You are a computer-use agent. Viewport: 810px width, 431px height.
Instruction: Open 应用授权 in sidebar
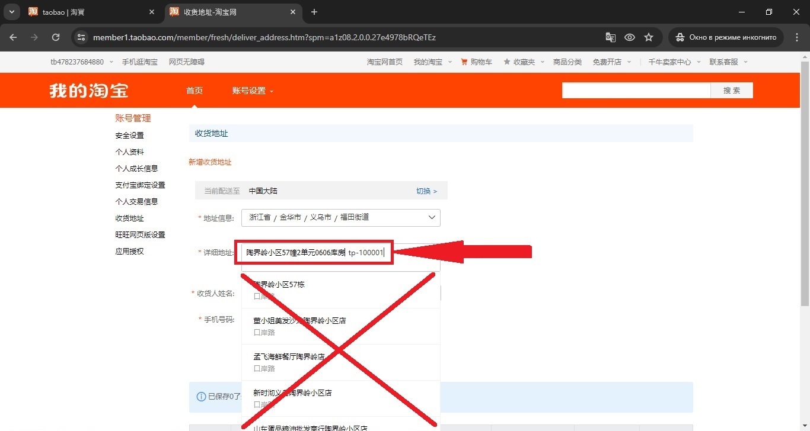[x=129, y=252]
